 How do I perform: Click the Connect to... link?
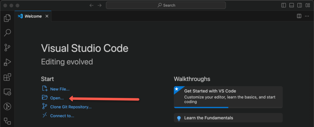pyautogui.click(x=62, y=116)
